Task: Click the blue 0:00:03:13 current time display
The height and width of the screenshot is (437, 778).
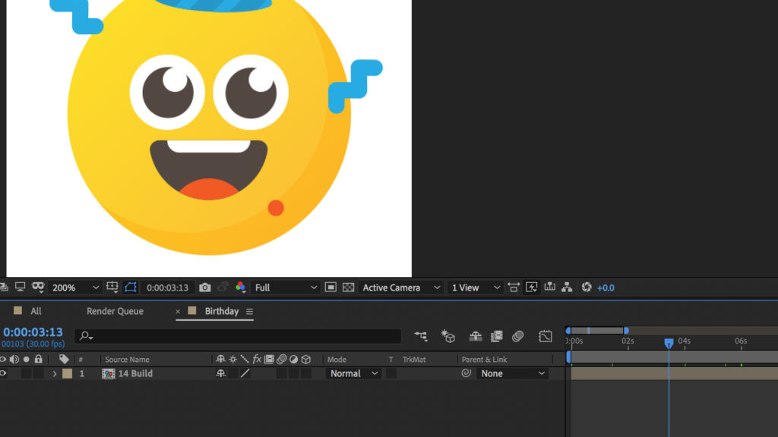Action: (x=33, y=332)
